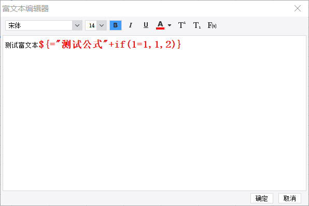Click the 宋体 font name field
Viewport: 309px width, 206px height.
39,25
